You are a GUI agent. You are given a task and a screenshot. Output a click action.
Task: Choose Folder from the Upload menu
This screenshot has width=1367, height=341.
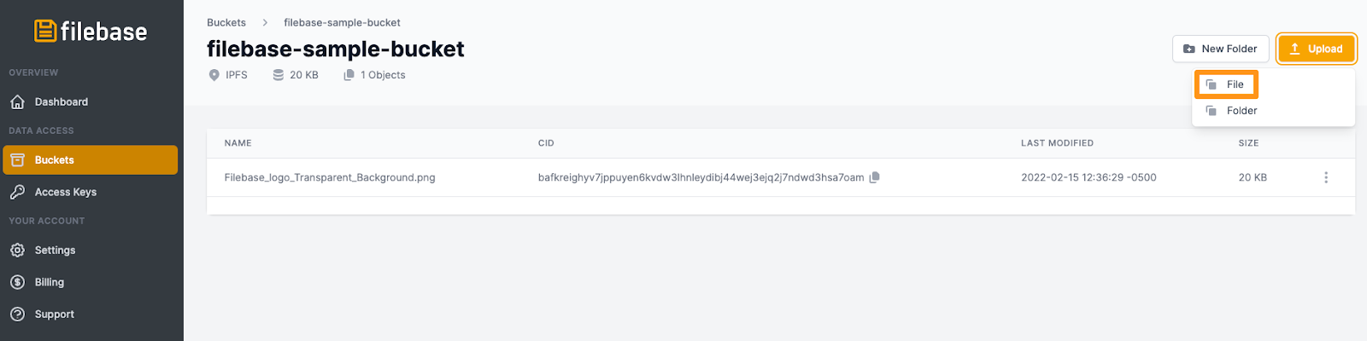[x=1232, y=111]
